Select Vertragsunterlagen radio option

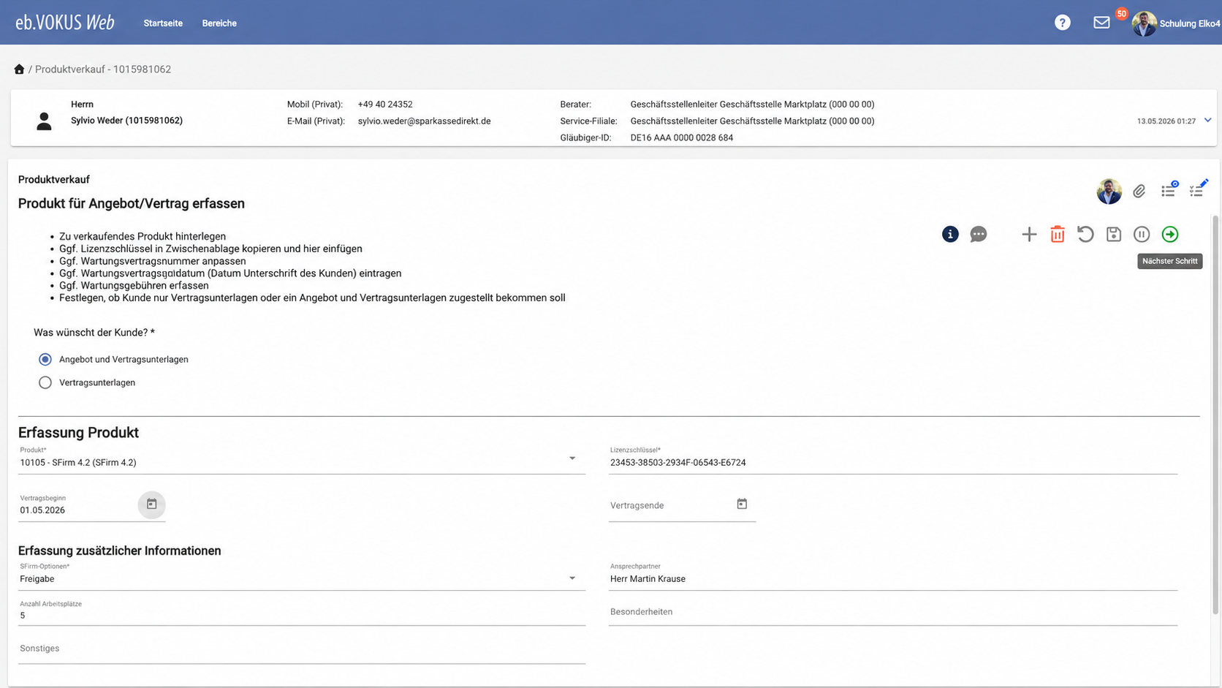click(x=45, y=382)
